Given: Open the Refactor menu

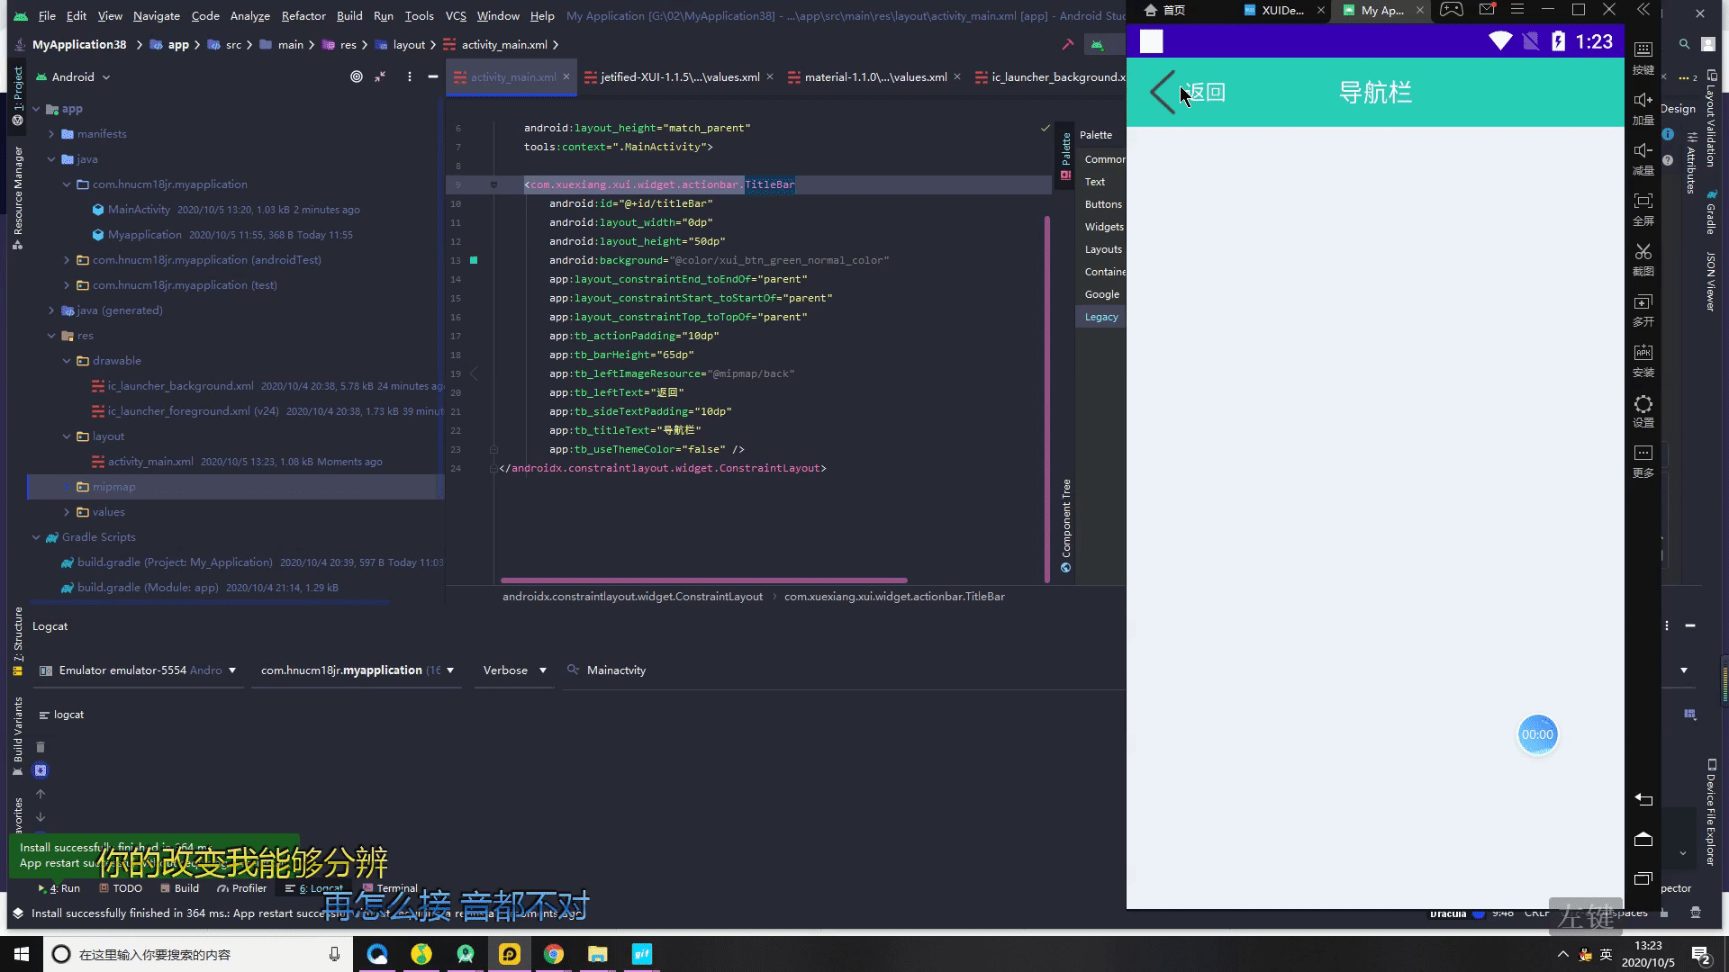Looking at the screenshot, I should [x=303, y=15].
